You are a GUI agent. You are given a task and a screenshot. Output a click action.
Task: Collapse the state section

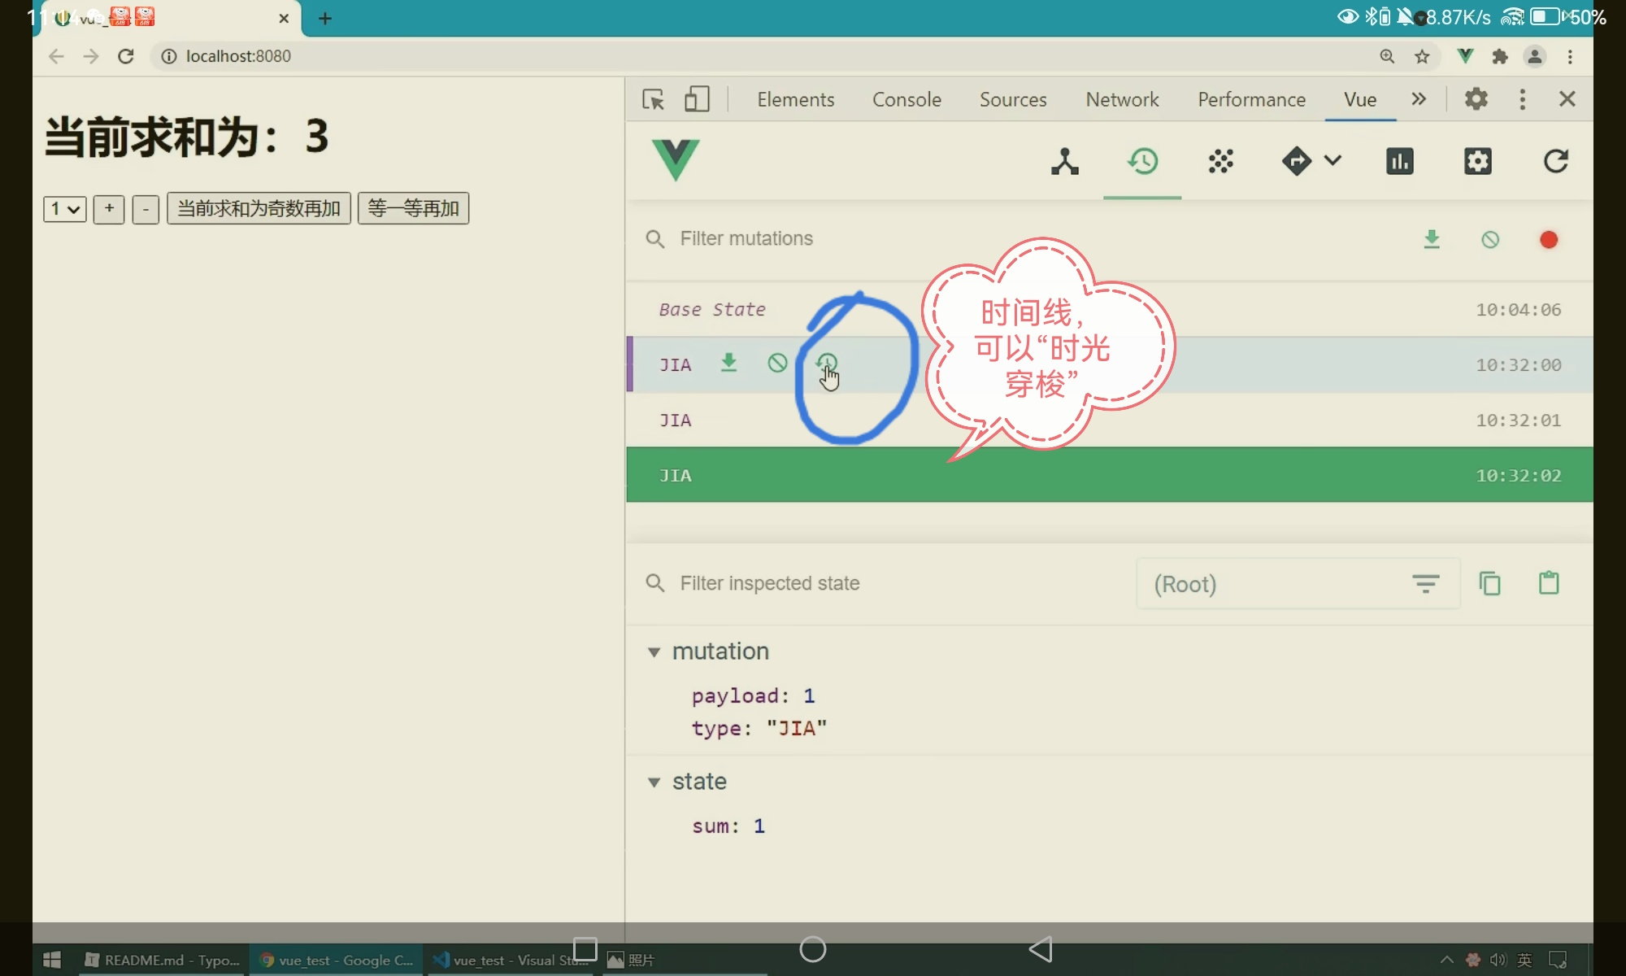(654, 782)
